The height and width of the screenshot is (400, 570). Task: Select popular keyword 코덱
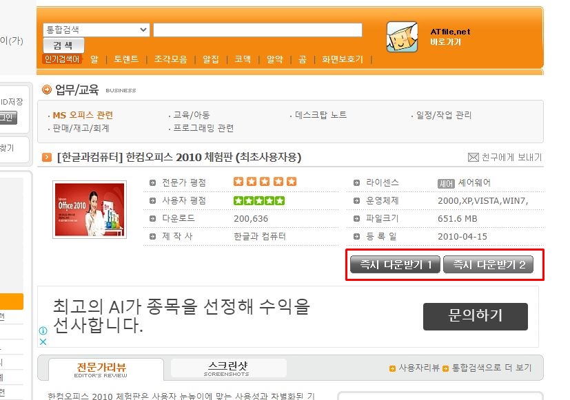click(243, 59)
